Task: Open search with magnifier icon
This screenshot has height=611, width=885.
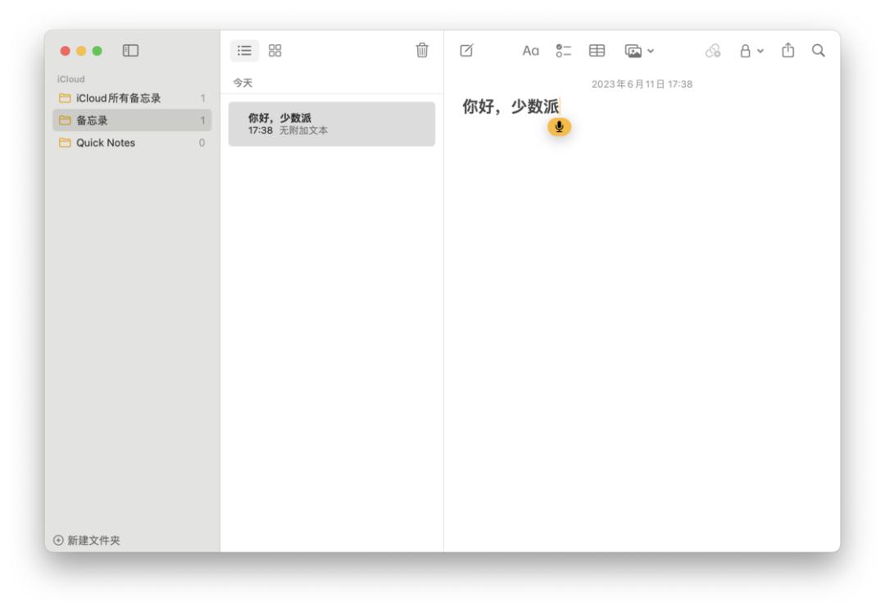Action: coord(819,51)
